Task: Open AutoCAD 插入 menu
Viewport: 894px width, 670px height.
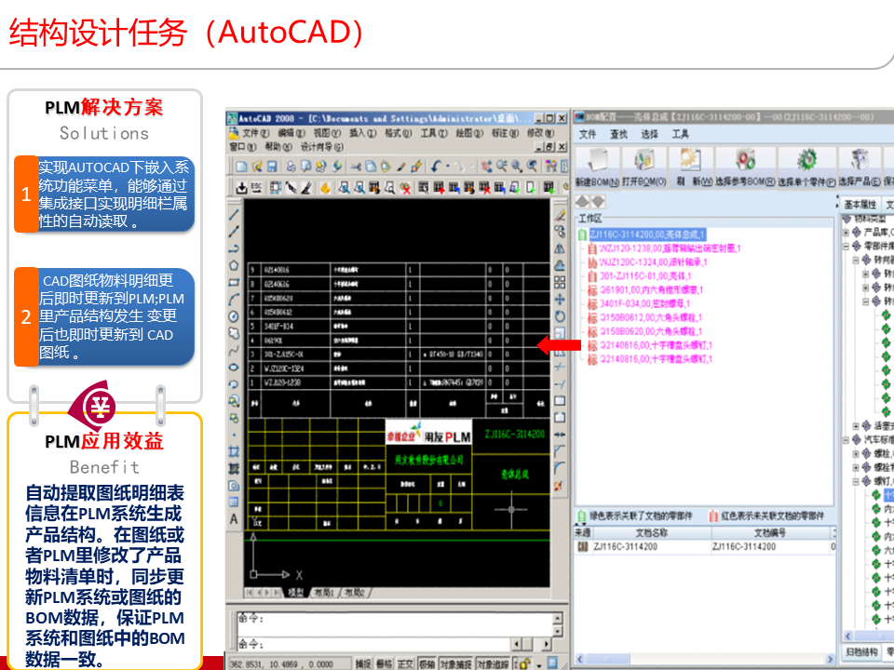Action: point(362,133)
